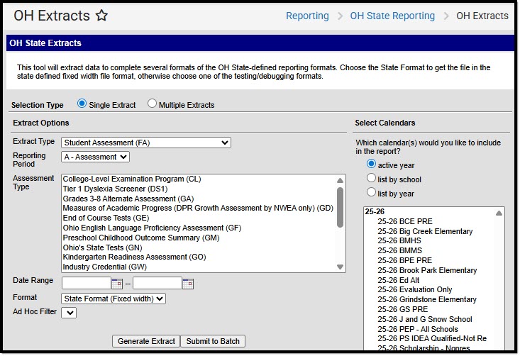Open the start date calendar picker icon
This screenshot has width=520, height=356.
[117, 284]
